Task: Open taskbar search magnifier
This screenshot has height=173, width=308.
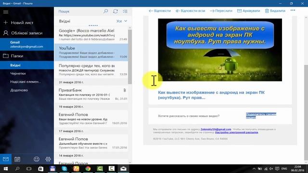Action: click(17, 169)
